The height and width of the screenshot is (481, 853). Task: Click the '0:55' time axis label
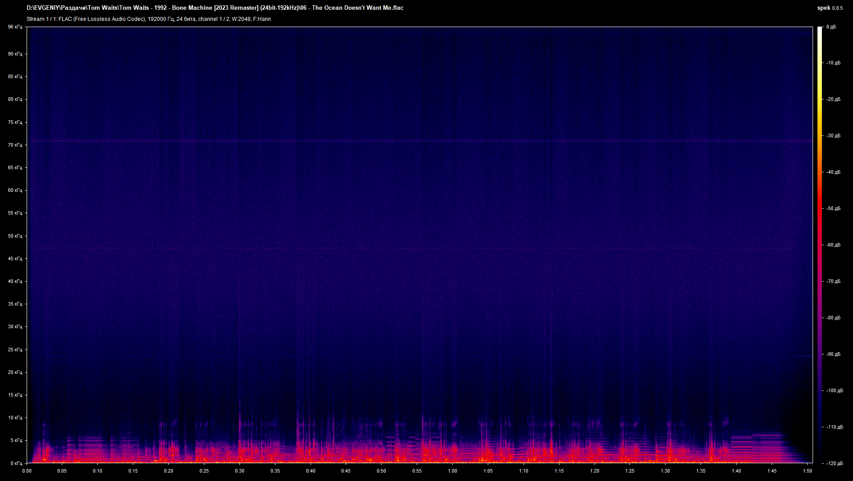coord(417,471)
